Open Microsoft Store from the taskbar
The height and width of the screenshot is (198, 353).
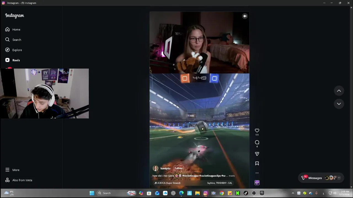(149, 193)
